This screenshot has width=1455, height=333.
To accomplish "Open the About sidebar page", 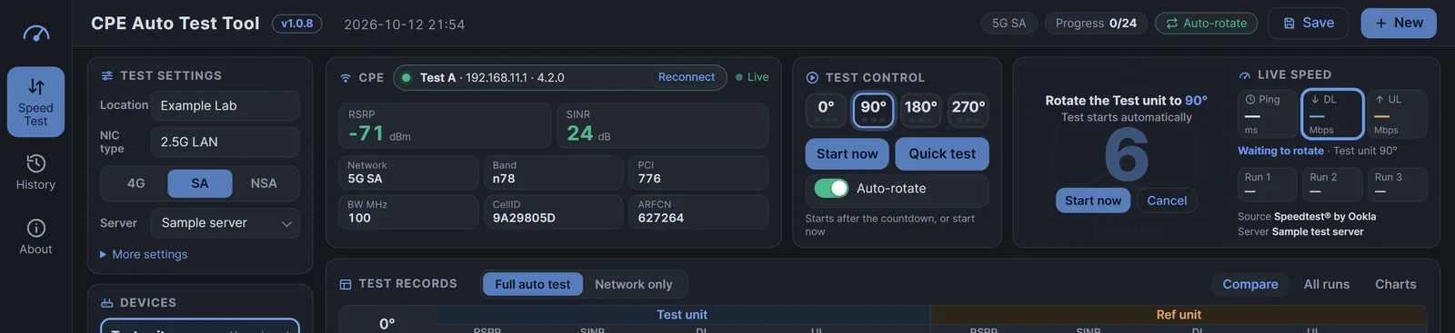I will [35, 237].
